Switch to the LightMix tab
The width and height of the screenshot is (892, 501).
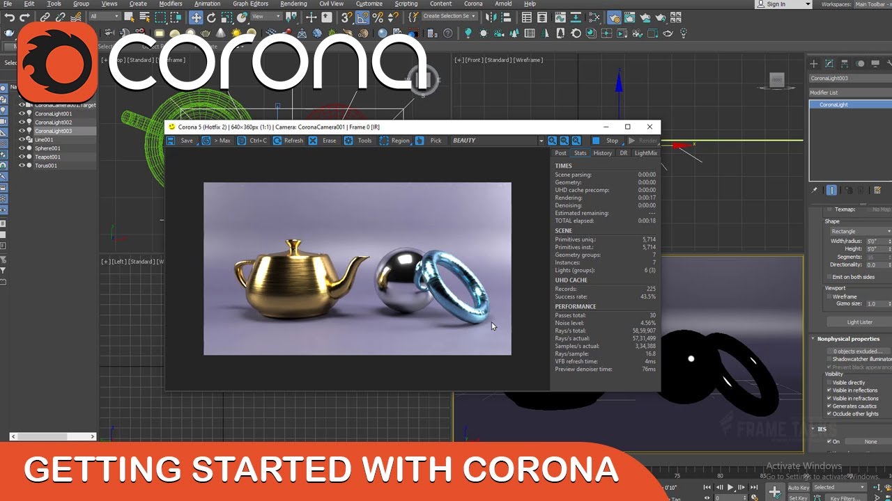(645, 153)
